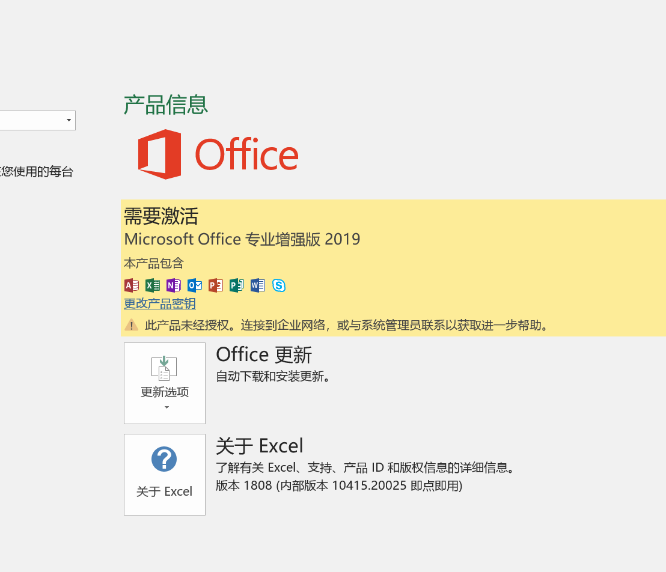Open the 更改产品密钥 link

pos(160,303)
